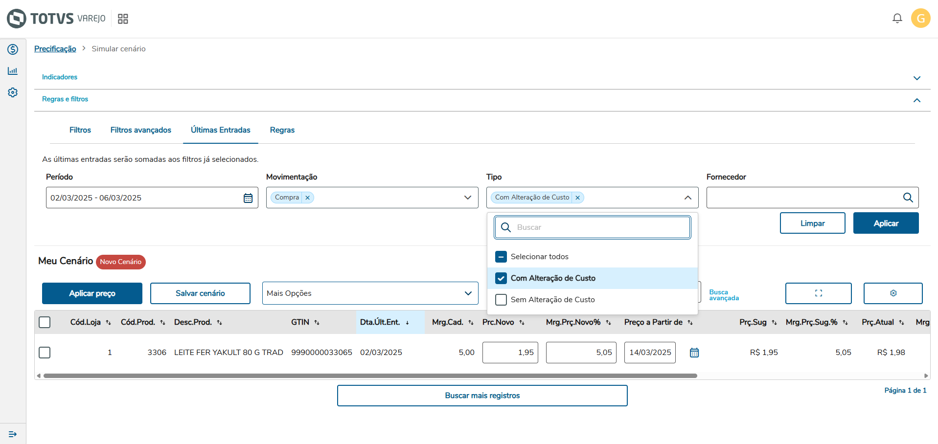938x444 pixels.
Task: Switch to the Regras tab
Action: tap(282, 130)
